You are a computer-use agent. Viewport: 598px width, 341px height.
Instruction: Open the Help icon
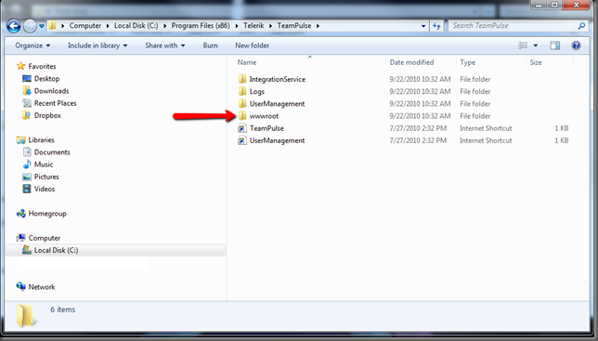point(576,46)
